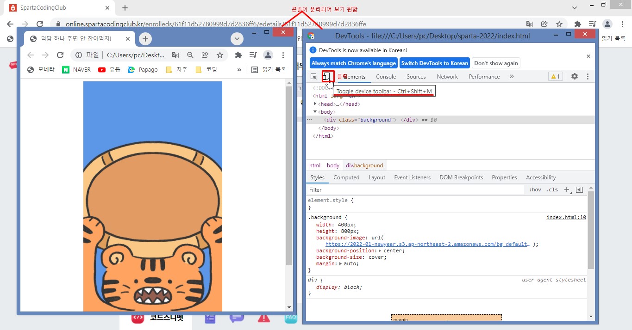Click the ellipsis actions on the selected DOM row

pos(309,120)
